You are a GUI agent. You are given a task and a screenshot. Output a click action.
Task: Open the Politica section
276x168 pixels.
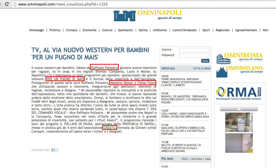click(x=55, y=30)
